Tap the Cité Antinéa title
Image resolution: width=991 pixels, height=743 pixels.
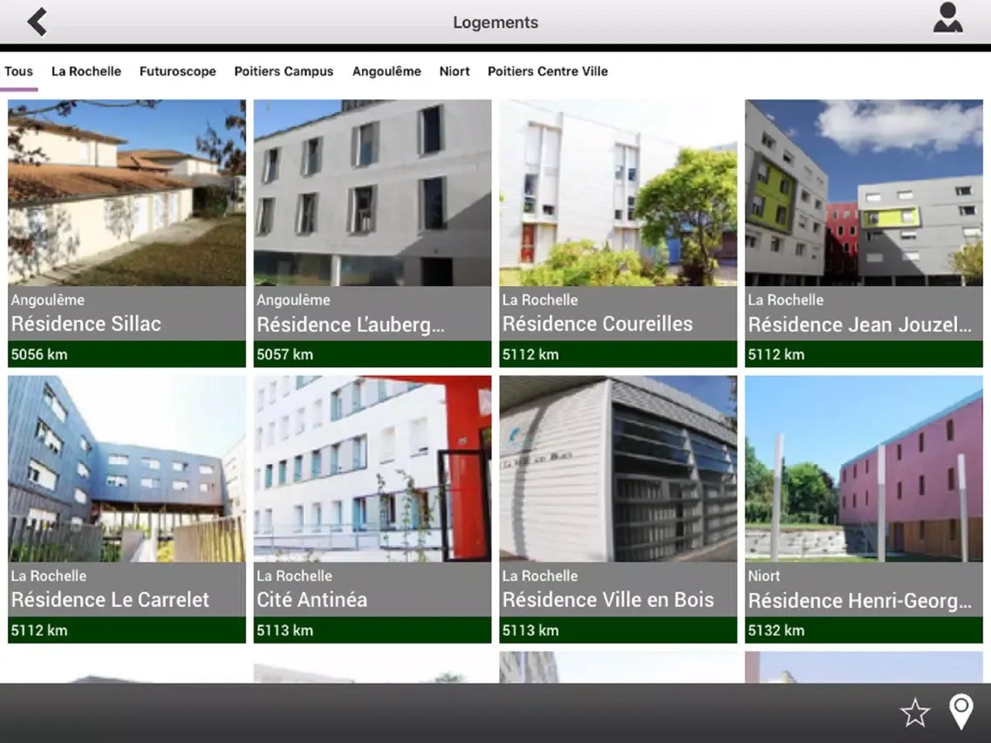[x=311, y=600]
